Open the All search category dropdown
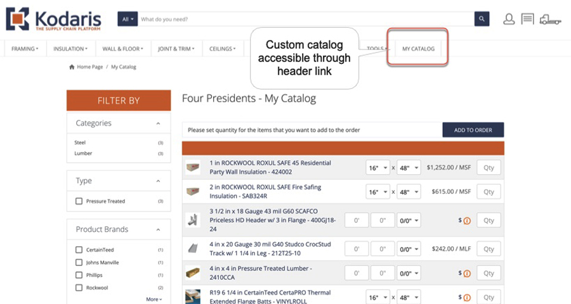The height and width of the screenshot is (304, 571). [128, 19]
